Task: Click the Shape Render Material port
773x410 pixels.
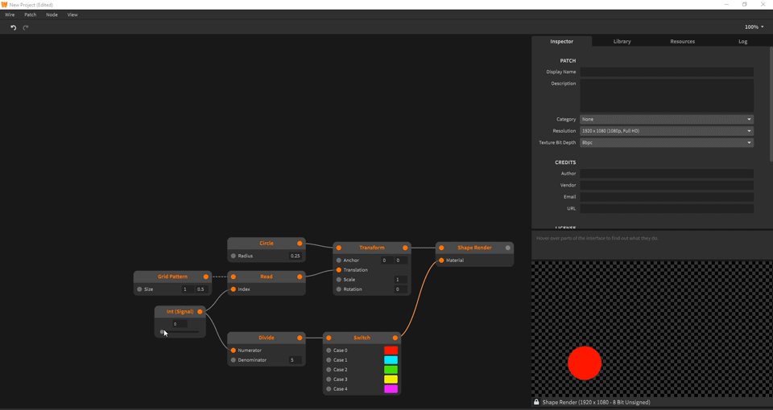Action: [441, 260]
